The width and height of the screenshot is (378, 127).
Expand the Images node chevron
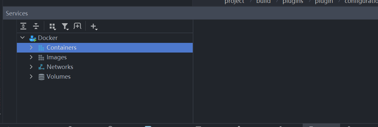(x=31, y=57)
